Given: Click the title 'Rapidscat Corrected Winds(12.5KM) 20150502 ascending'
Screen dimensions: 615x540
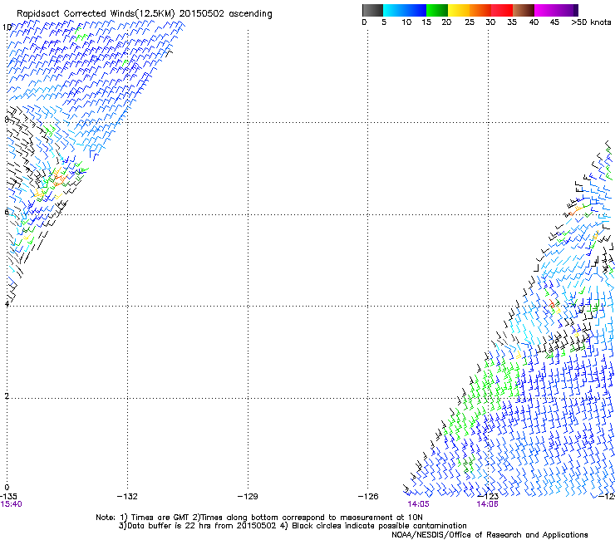Looking at the screenshot, I should [145, 14].
